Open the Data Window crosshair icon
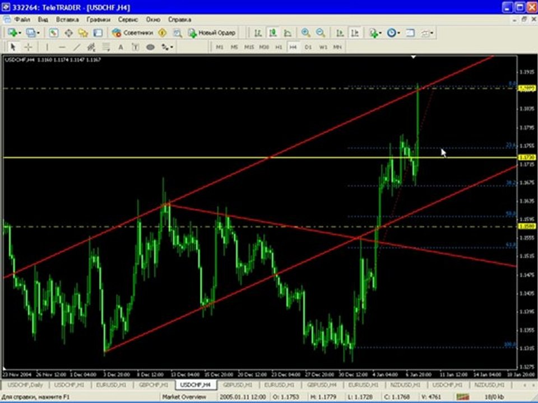 click(68, 33)
